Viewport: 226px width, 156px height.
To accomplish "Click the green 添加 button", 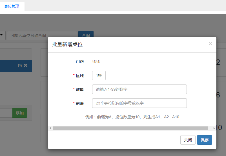I will click(x=20, y=113).
